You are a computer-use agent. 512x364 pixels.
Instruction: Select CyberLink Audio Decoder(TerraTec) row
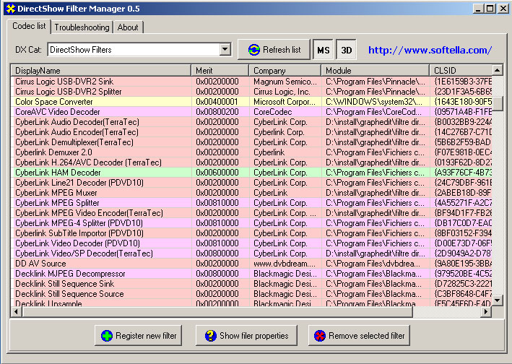pyautogui.click(x=251, y=122)
